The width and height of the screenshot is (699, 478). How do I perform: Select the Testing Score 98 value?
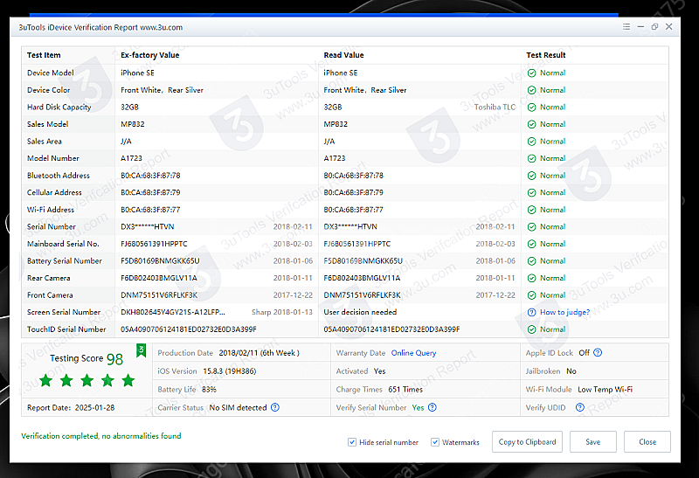tap(114, 359)
